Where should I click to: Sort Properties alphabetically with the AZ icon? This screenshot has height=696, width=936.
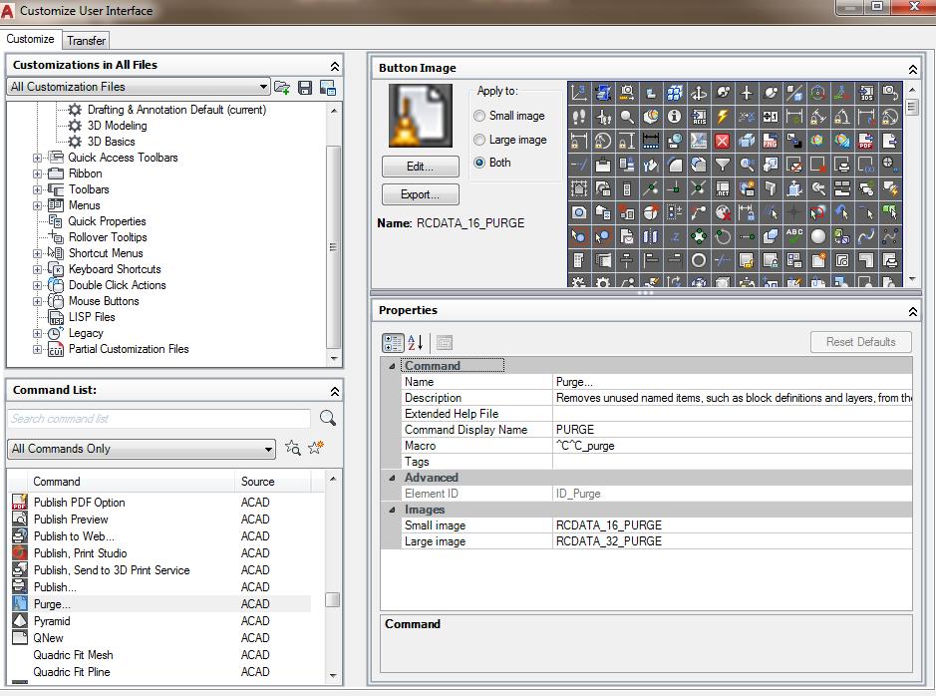click(416, 342)
